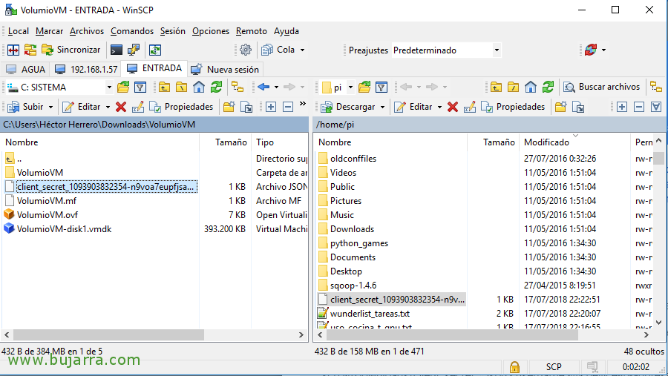
Task: Open the Preajustes Predeterminado combo box
Action: point(445,50)
